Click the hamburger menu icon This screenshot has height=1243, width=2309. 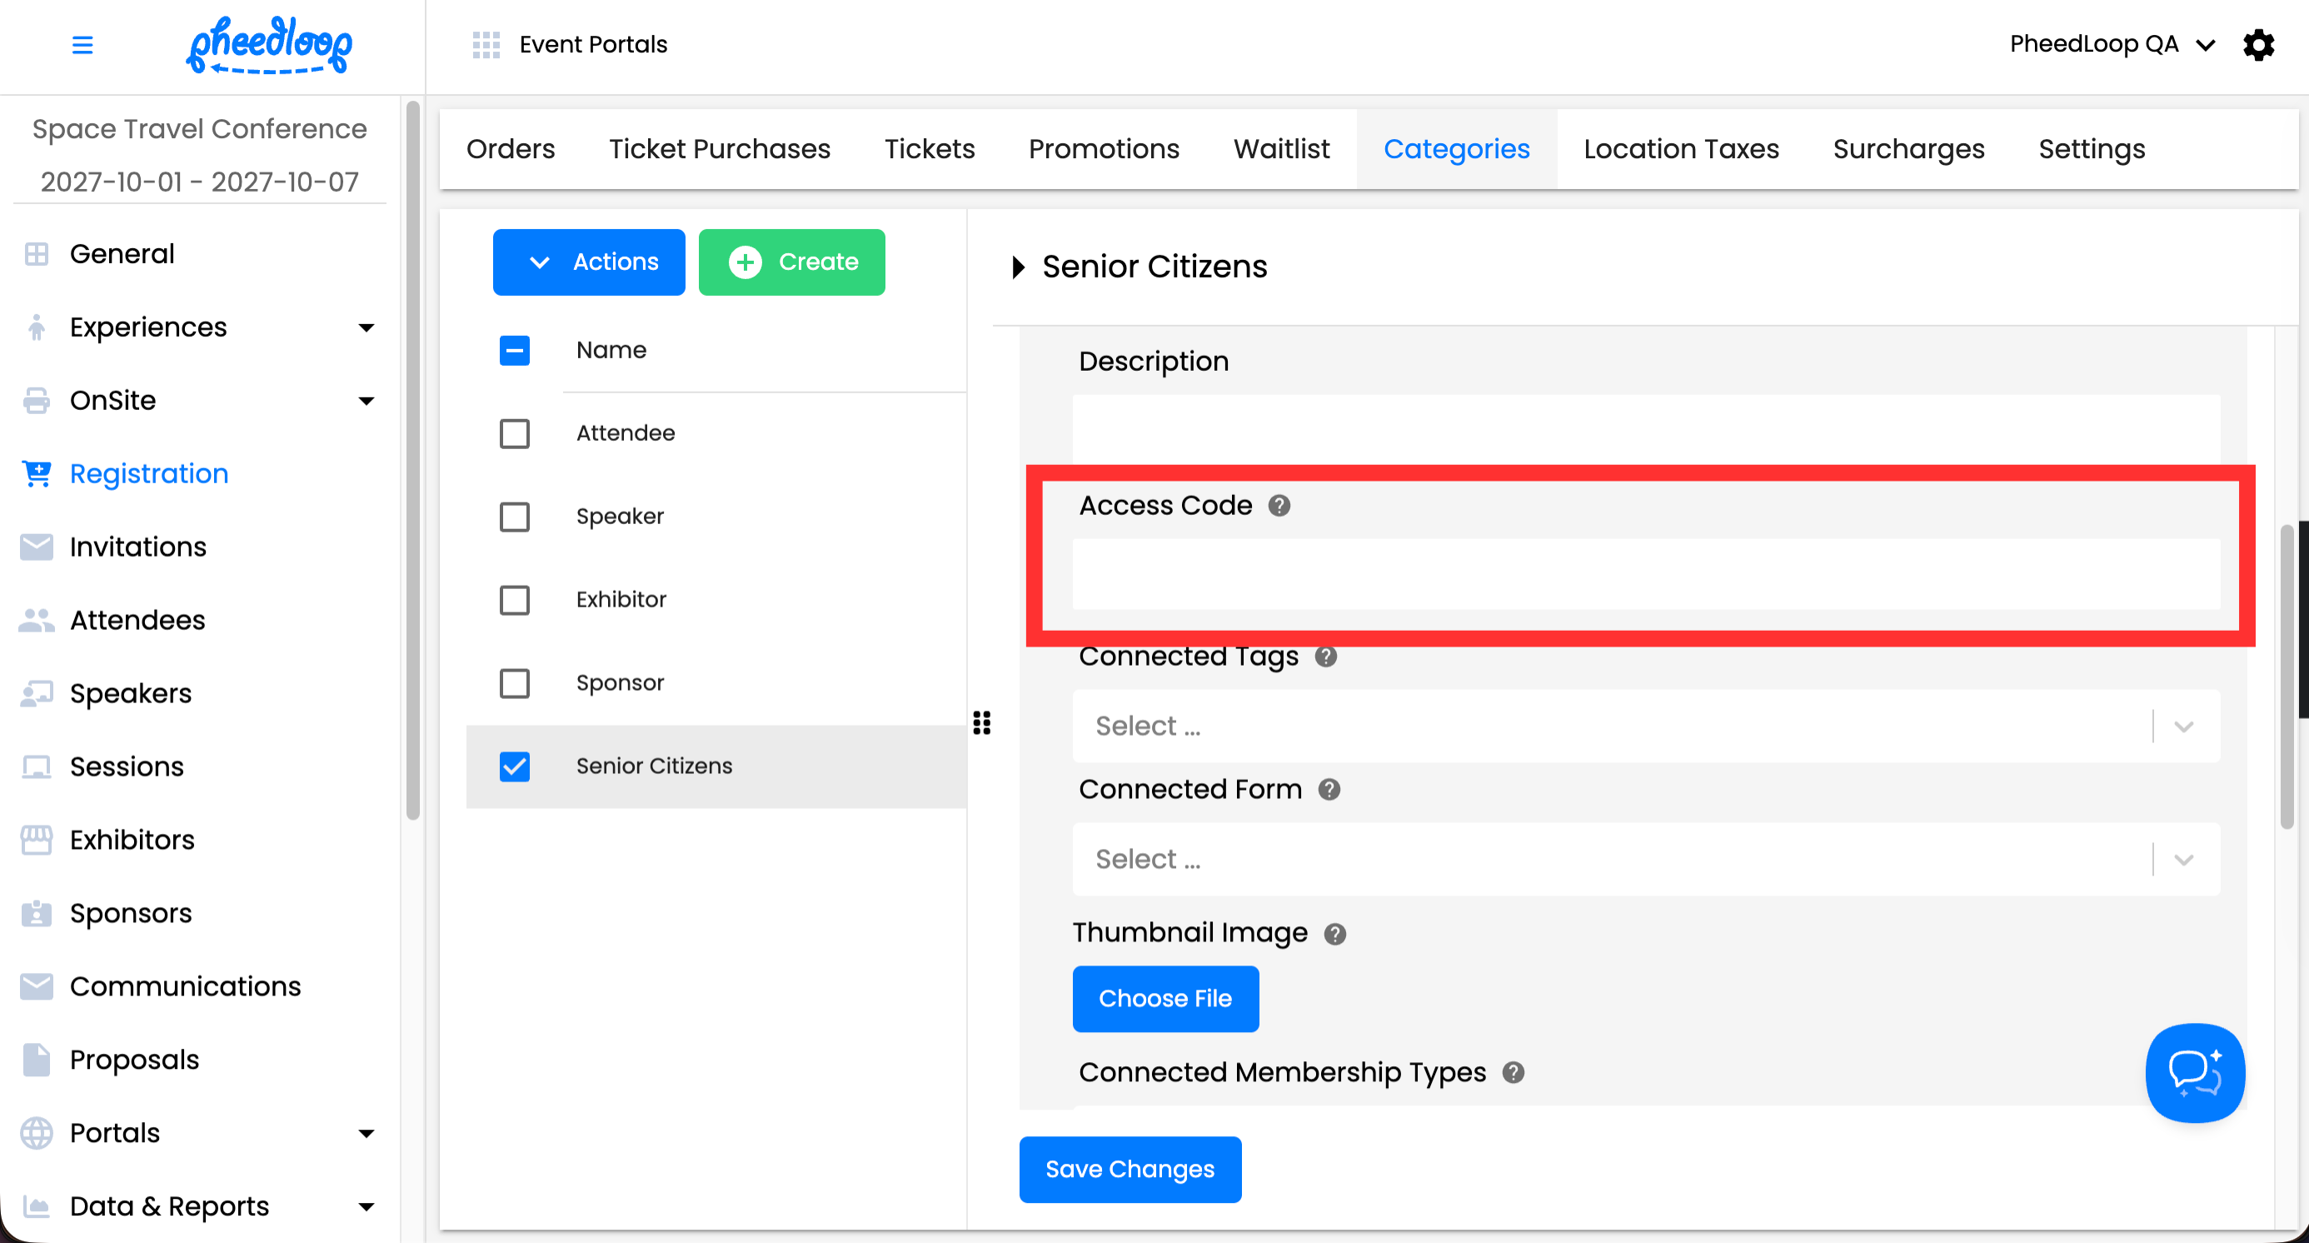(82, 45)
